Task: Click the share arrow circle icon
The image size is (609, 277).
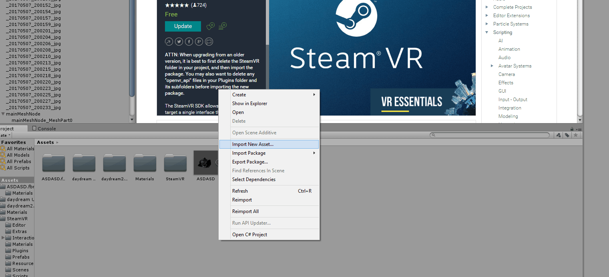Action: click(x=169, y=42)
